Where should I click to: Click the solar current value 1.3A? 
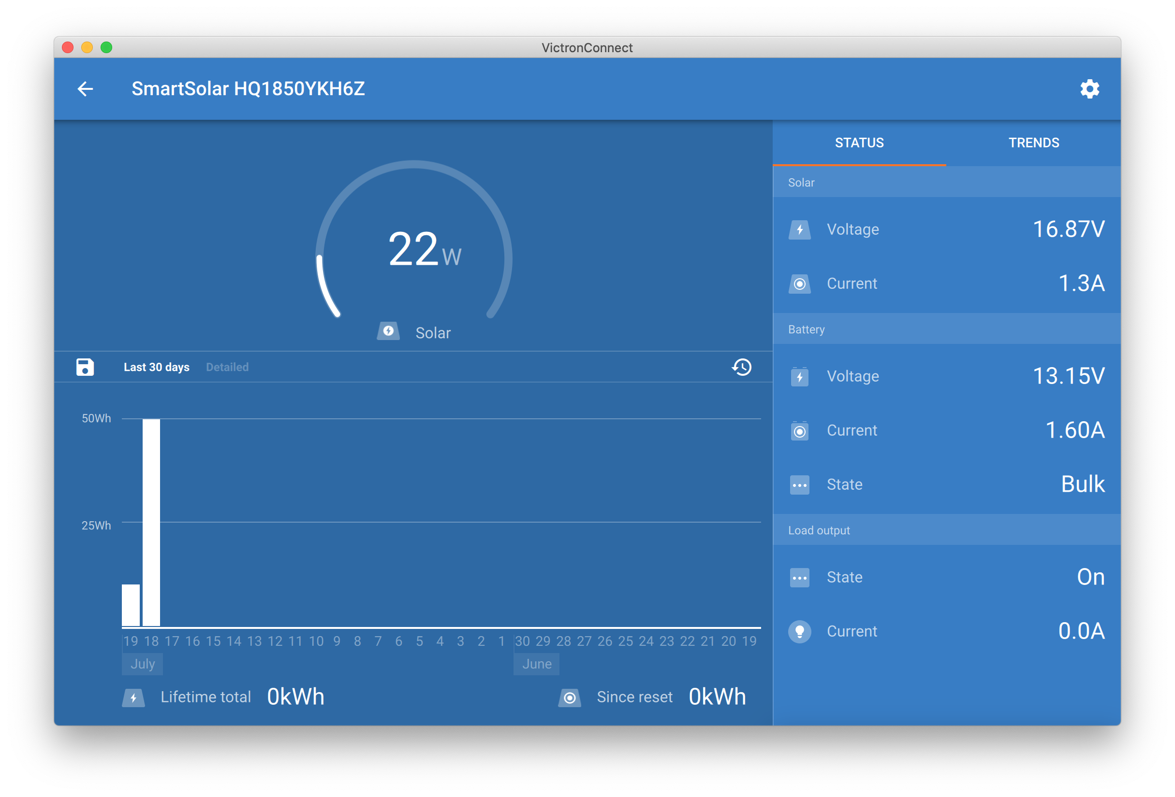pyautogui.click(x=1082, y=284)
